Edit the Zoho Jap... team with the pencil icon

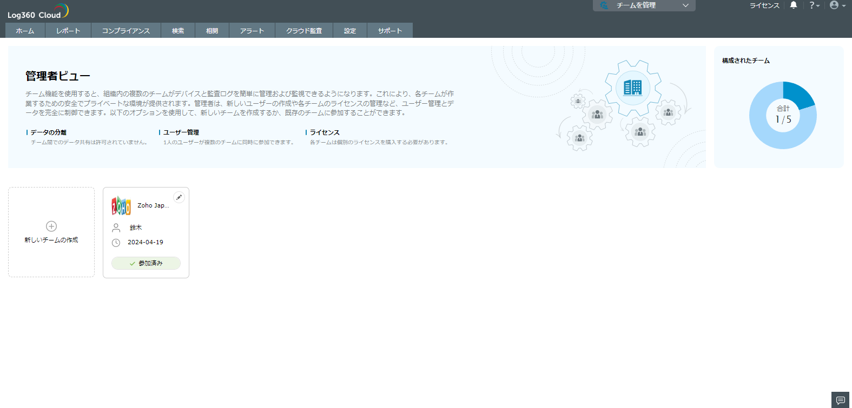click(x=179, y=197)
